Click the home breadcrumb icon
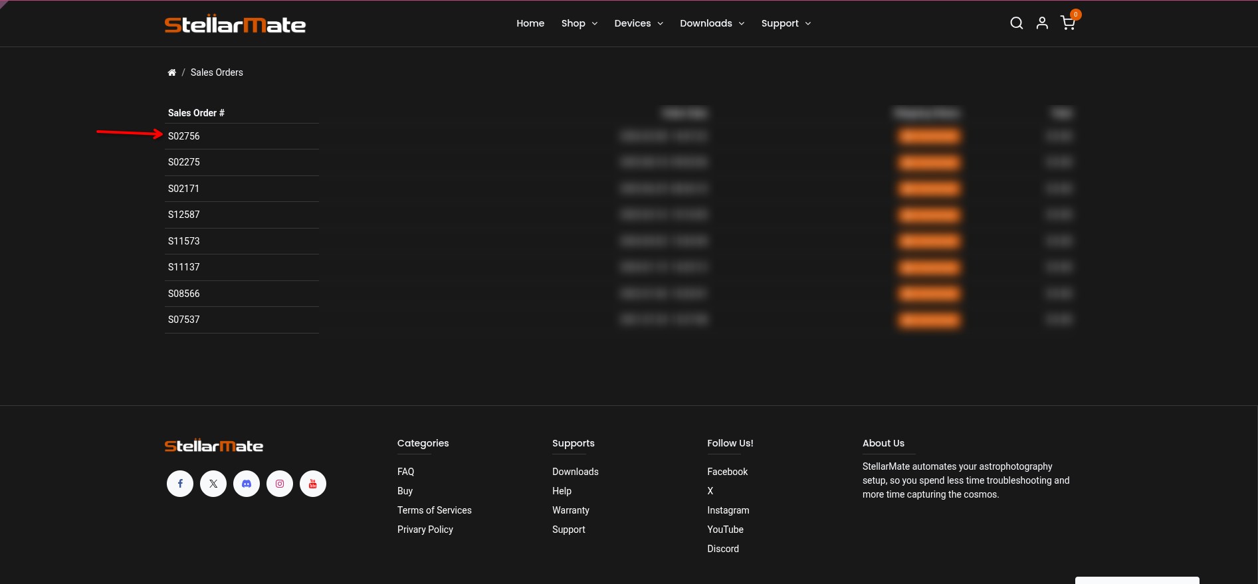Viewport: 1258px width, 584px height. [171, 72]
